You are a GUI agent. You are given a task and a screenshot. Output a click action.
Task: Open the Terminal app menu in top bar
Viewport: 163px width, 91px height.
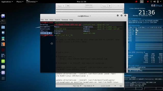pyautogui.click(x=32, y=2)
